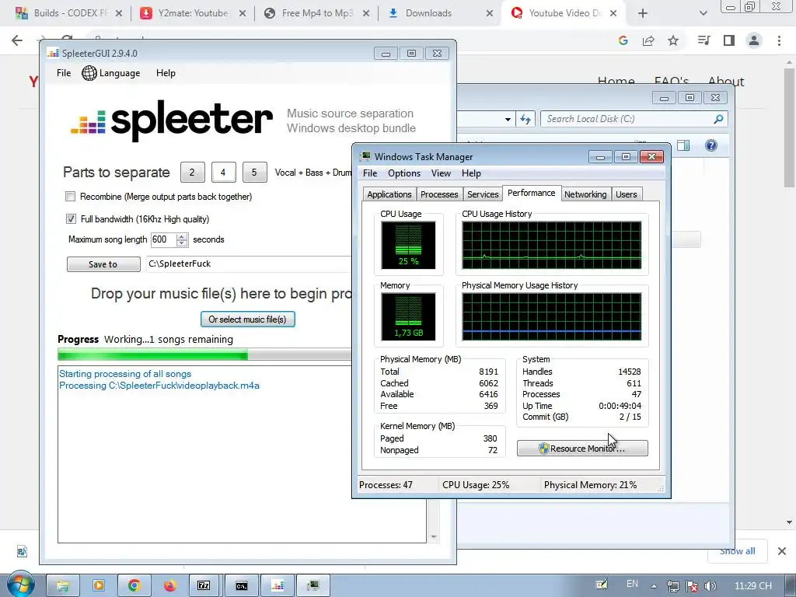
Task: Go back with Chrome back arrow
Action: 17,40
